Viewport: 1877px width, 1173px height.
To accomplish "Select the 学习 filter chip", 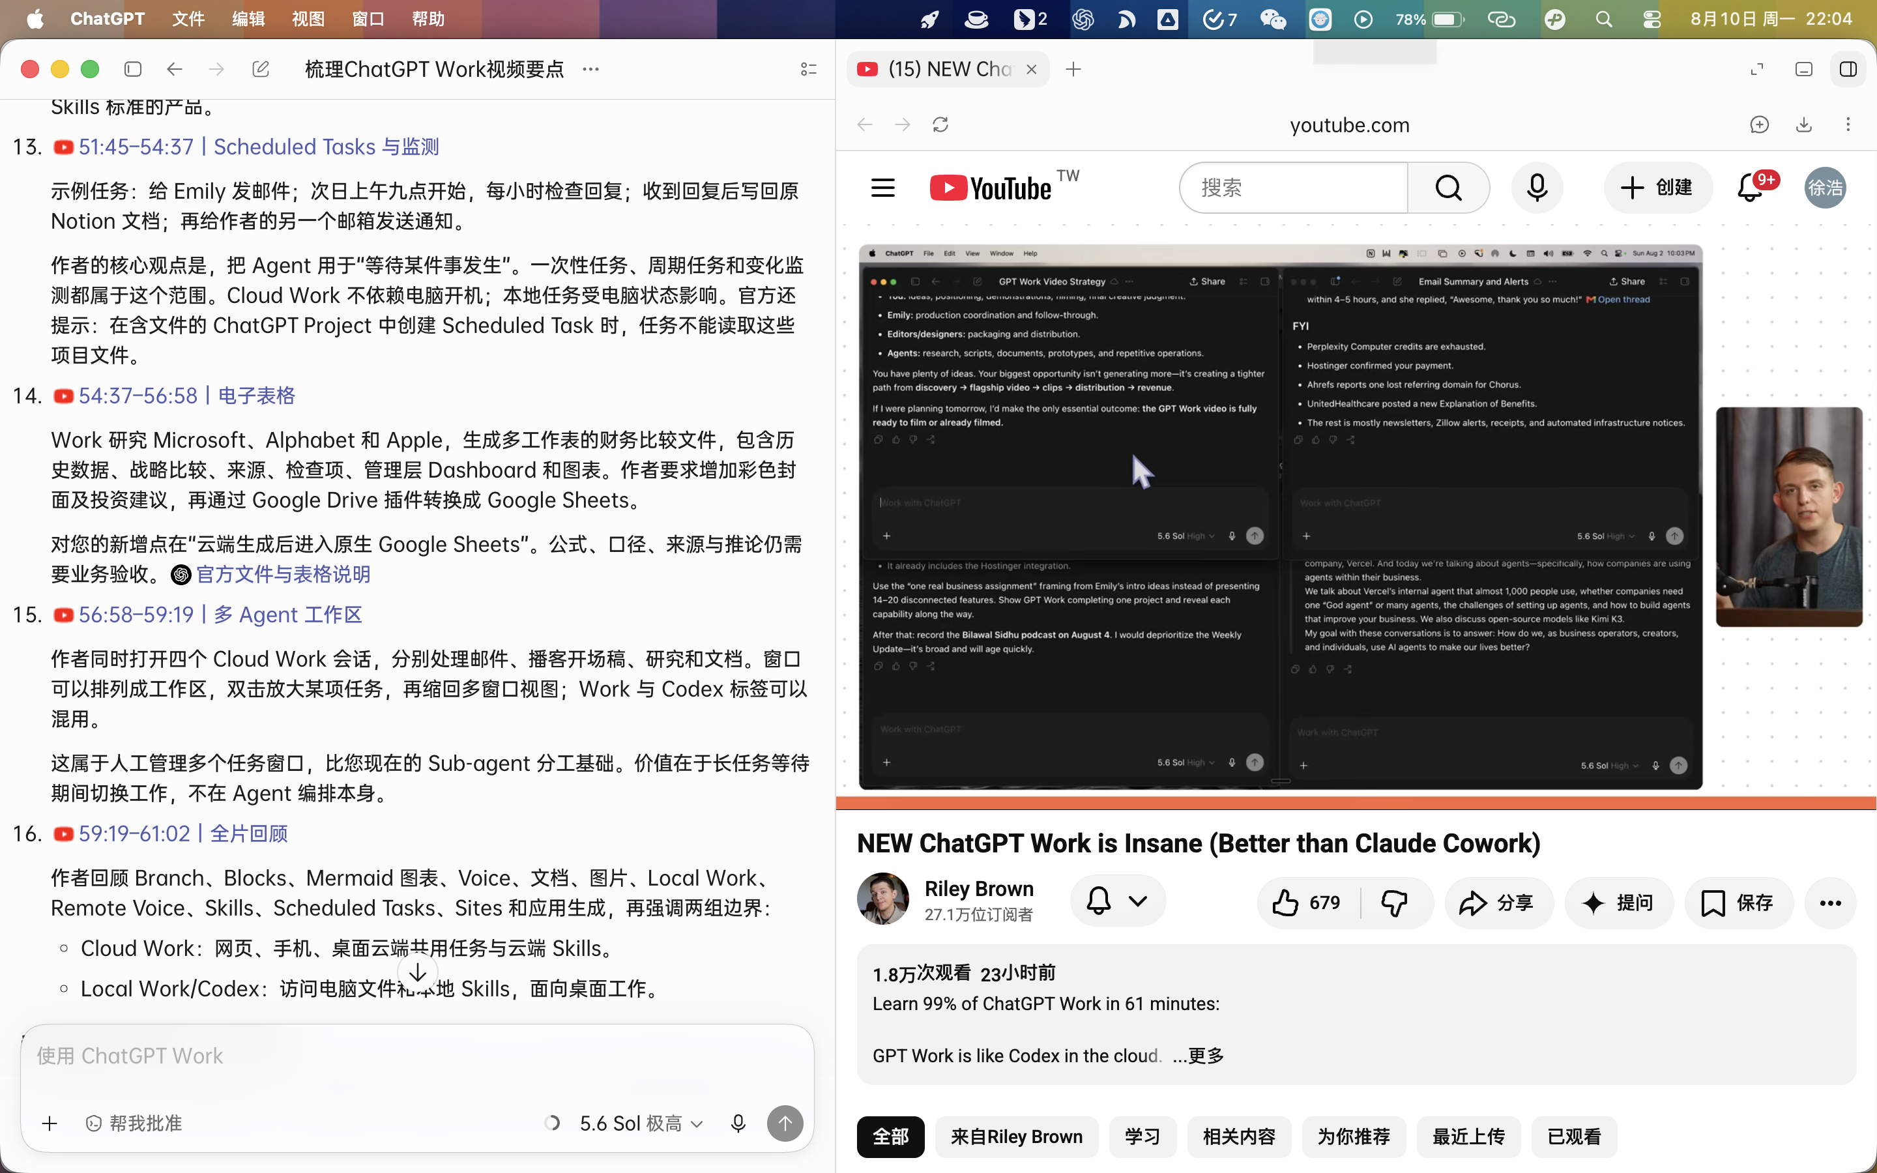I will [x=1142, y=1137].
